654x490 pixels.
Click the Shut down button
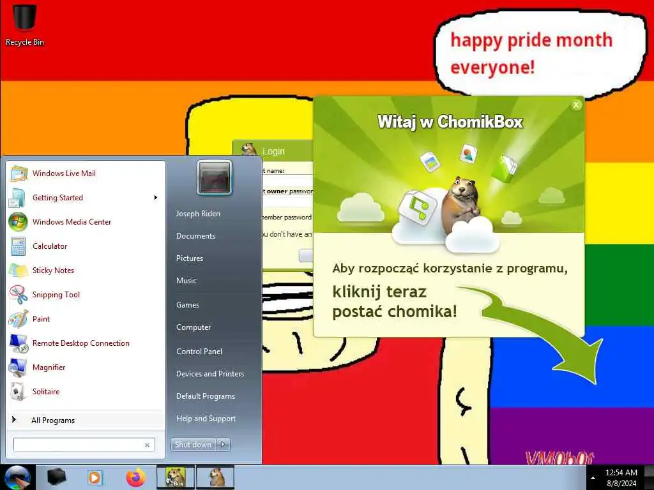(193, 445)
